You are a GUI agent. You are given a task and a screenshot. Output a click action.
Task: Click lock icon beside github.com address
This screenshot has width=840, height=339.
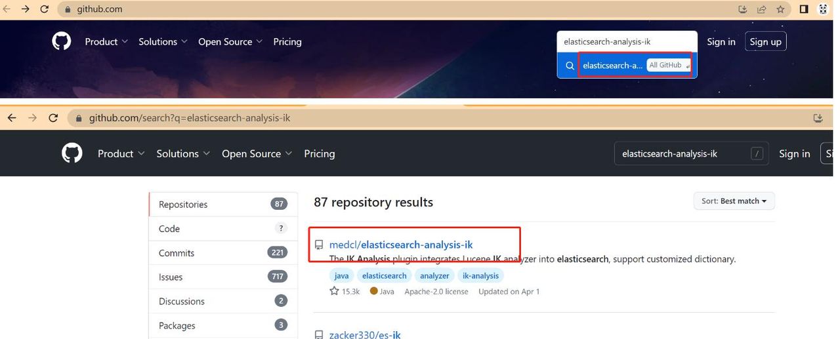pyautogui.click(x=68, y=10)
